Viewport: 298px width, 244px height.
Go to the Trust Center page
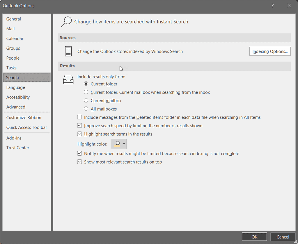(17, 148)
